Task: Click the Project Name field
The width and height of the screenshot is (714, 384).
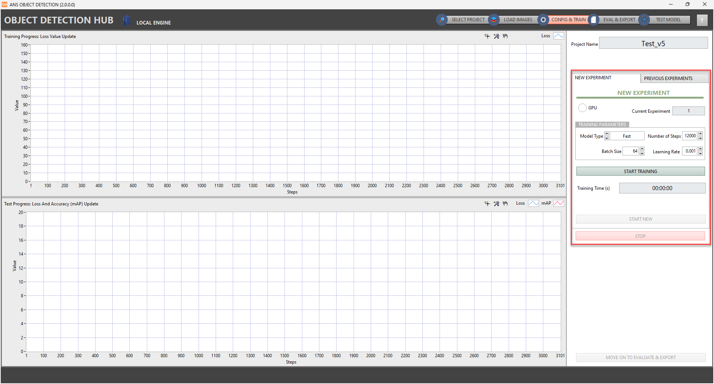Action: pyautogui.click(x=653, y=44)
